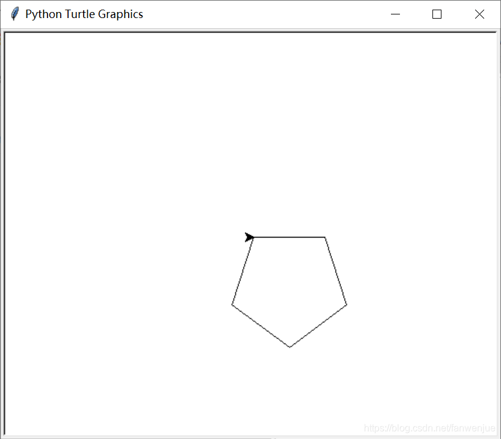Maximize the Python Turtle Graphics window
The height and width of the screenshot is (439, 501).
(437, 14)
